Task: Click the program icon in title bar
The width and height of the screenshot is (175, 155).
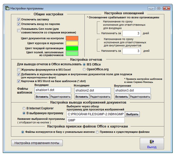Action: click(7, 8)
